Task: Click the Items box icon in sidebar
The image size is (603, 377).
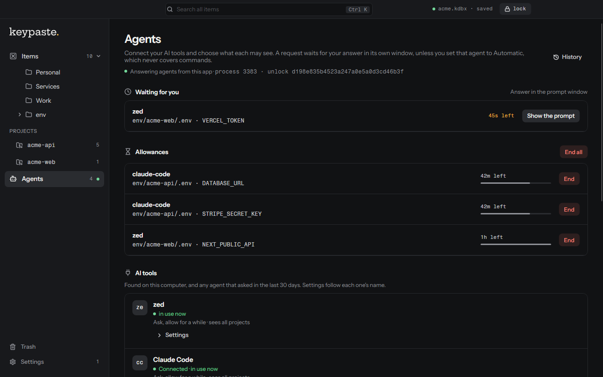Action: pos(13,56)
